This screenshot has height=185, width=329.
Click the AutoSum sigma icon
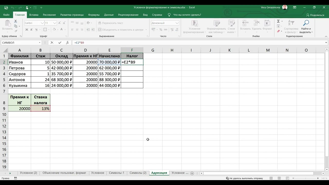(278, 21)
